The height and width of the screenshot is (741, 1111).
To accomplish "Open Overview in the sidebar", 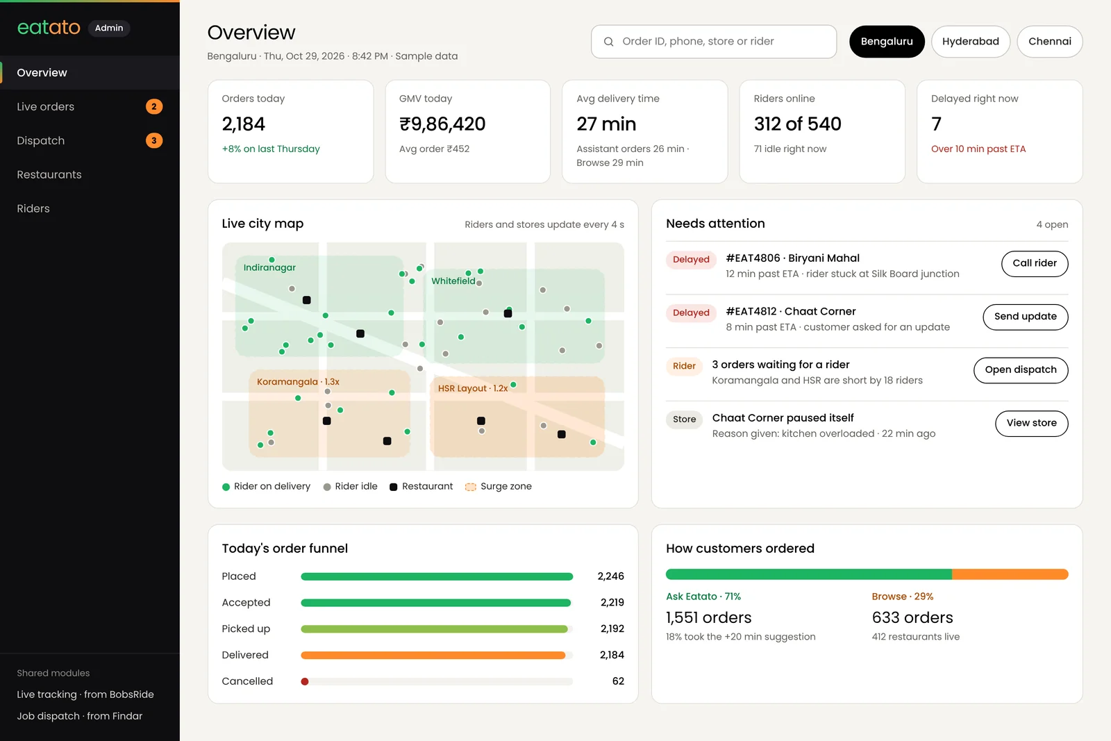I will [90, 73].
